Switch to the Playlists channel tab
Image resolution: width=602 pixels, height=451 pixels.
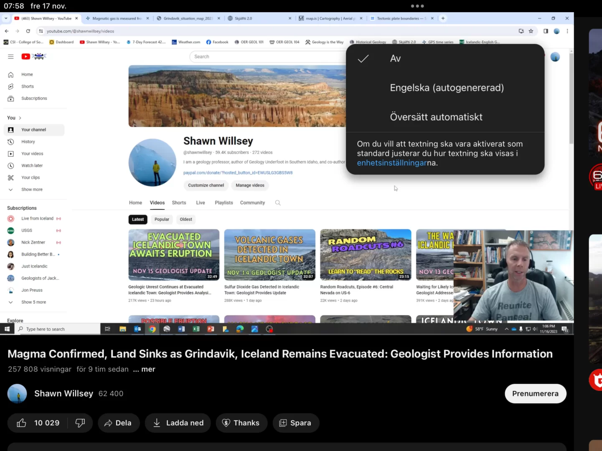(x=224, y=203)
